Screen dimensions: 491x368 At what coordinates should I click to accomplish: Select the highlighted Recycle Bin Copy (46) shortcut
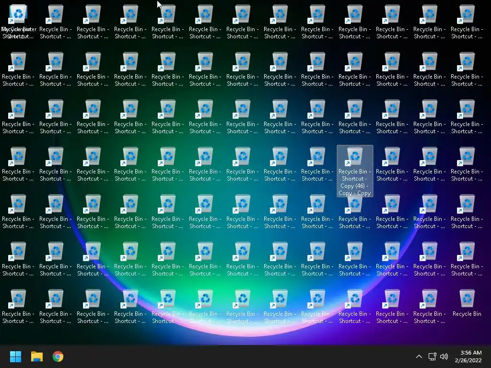(355, 171)
